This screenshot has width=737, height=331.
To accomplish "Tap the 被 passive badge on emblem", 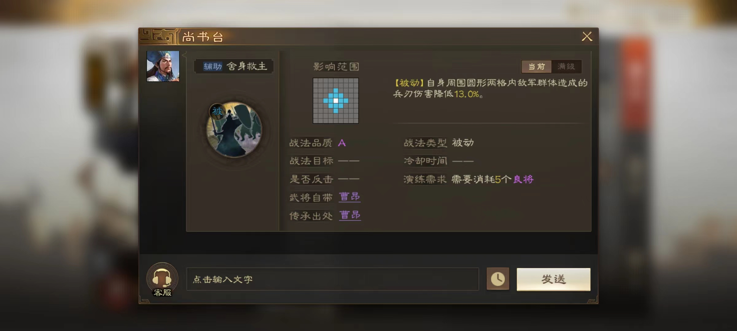I will point(217,111).
